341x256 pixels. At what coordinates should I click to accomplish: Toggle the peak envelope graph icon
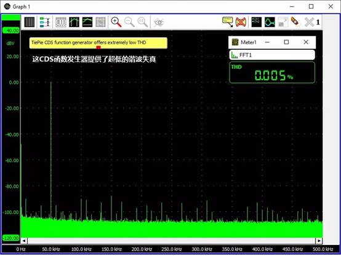[74, 22]
